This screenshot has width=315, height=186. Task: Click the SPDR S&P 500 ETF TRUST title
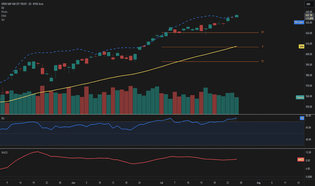(x=22, y=4)
